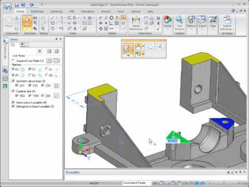Open upper dropdown arrow in floating toolbar
Screen dimensions: 249x187
point(143,46)
